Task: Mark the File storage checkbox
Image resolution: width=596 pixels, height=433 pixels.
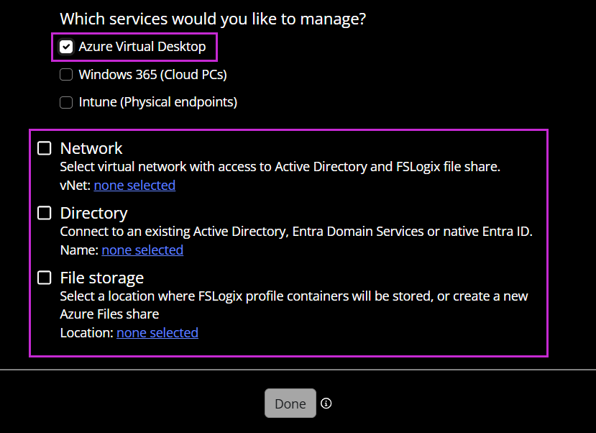Action: pyautogui.click(x=45, y=278)
